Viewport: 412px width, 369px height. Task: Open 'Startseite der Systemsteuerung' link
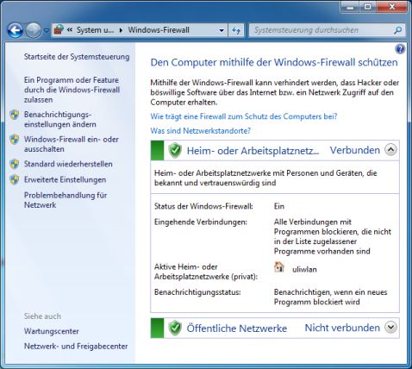coord(77,57)
